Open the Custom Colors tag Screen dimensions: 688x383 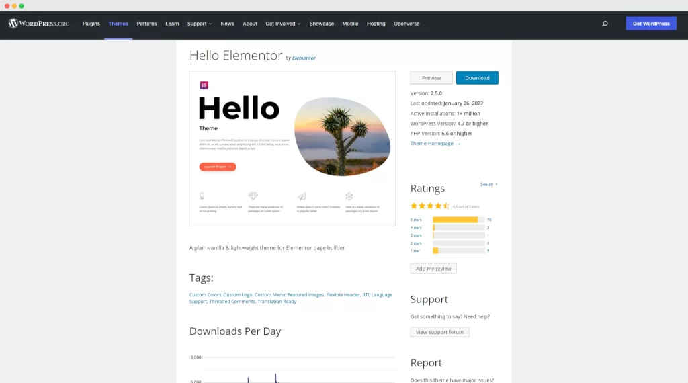point(205,295)
